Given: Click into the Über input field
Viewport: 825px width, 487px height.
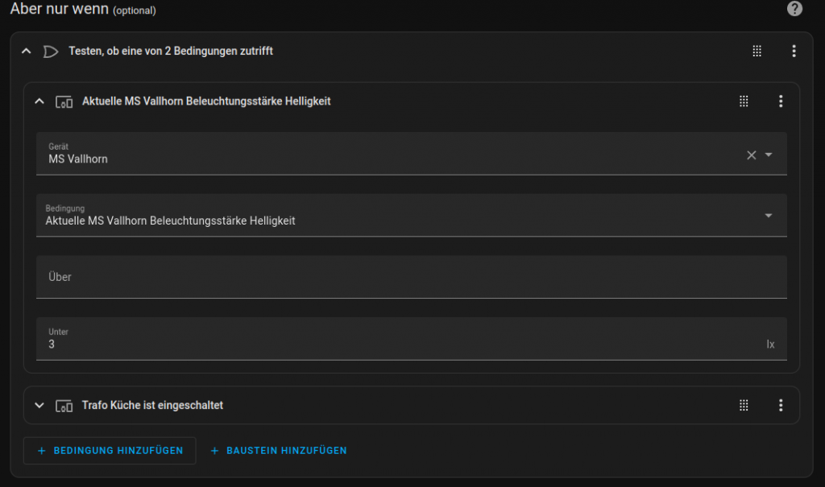Looking at the screenshot, I should (411, 277).
